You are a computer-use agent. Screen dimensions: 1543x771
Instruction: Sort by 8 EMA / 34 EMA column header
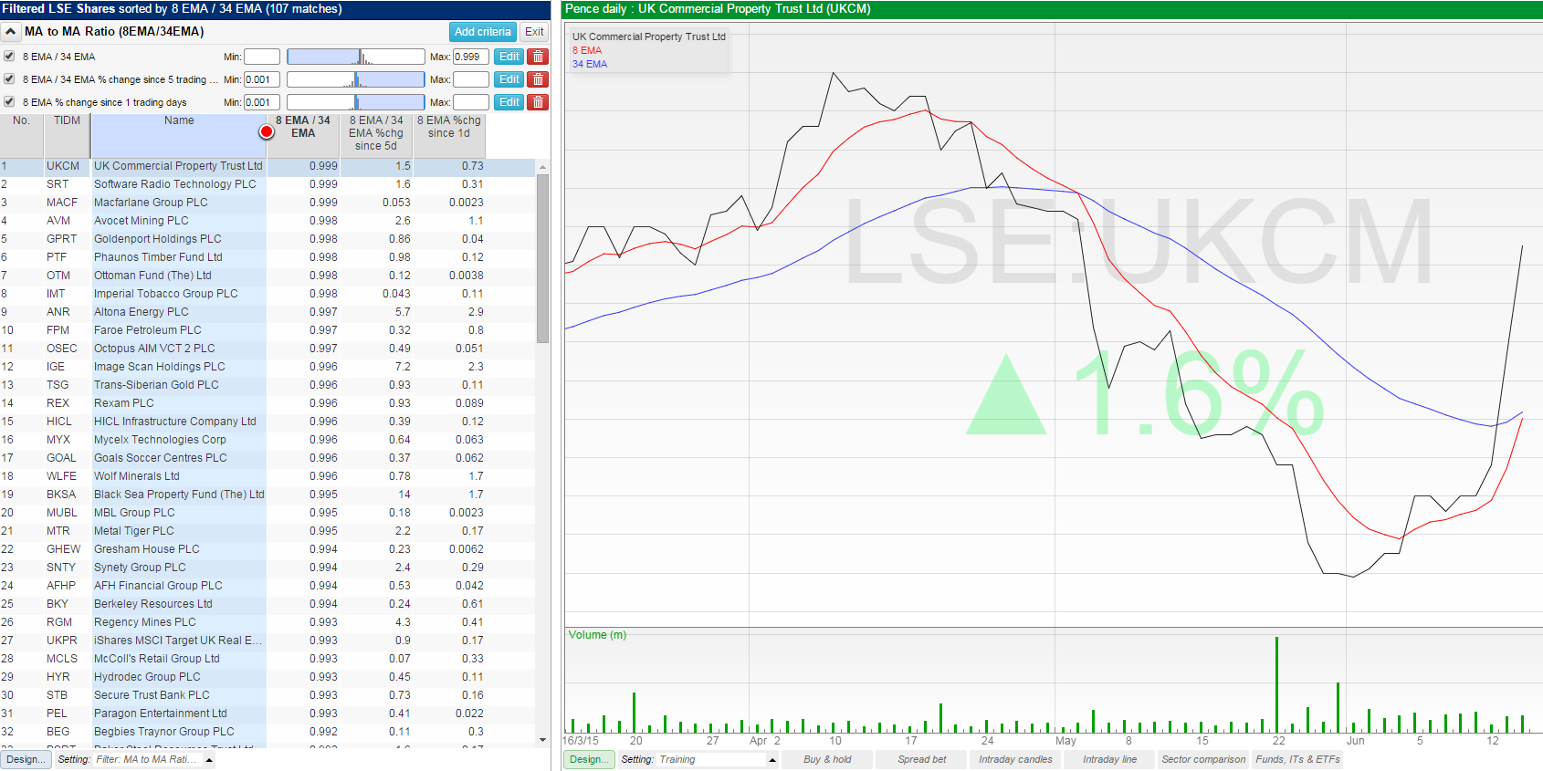pos(303,136)
